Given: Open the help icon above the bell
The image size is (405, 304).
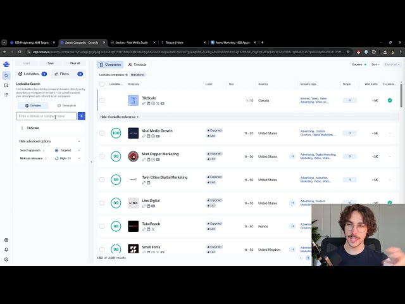Looking at the screenshot, I should [x=6, y=240].
